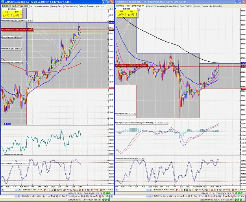Screen dimensions: 246x202
Task: Select Orders tab in 5 min window
Action: point(82,6)
